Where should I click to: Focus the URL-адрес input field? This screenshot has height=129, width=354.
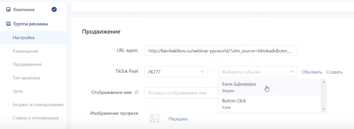[221, 51]
